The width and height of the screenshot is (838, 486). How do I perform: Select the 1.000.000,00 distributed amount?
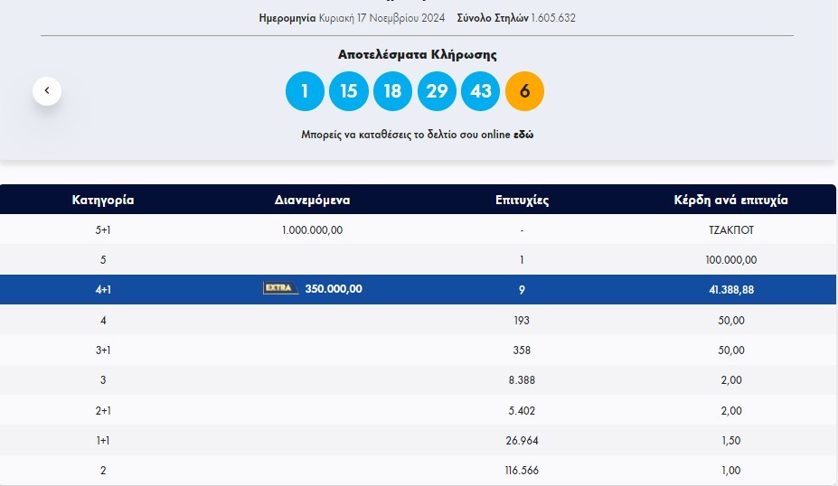[312, 229]
